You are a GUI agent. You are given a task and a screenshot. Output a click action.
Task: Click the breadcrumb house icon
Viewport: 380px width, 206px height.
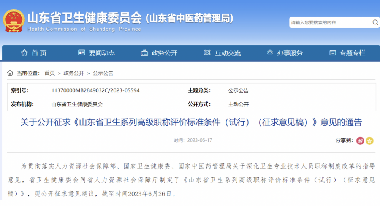pos(10,73)
